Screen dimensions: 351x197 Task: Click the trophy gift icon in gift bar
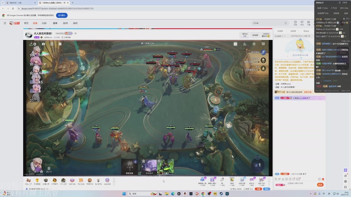coord(37,181)
